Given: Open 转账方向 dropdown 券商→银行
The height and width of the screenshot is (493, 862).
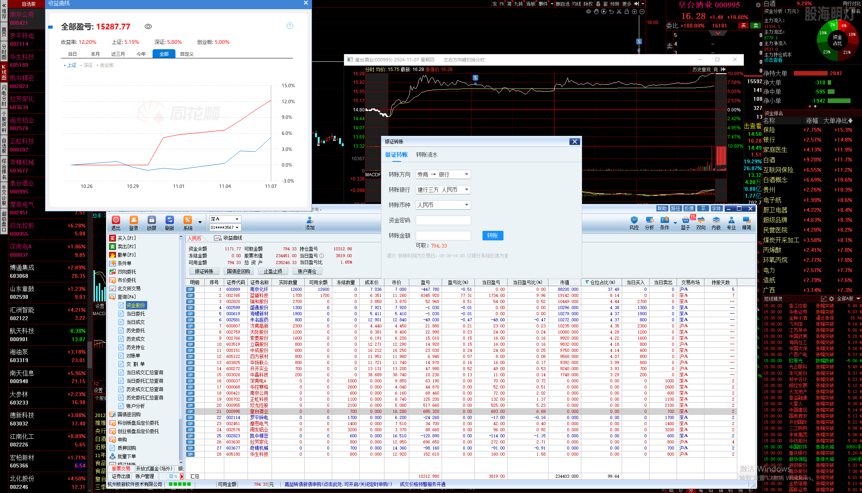Looking at the screenshot, I should 443,174.
